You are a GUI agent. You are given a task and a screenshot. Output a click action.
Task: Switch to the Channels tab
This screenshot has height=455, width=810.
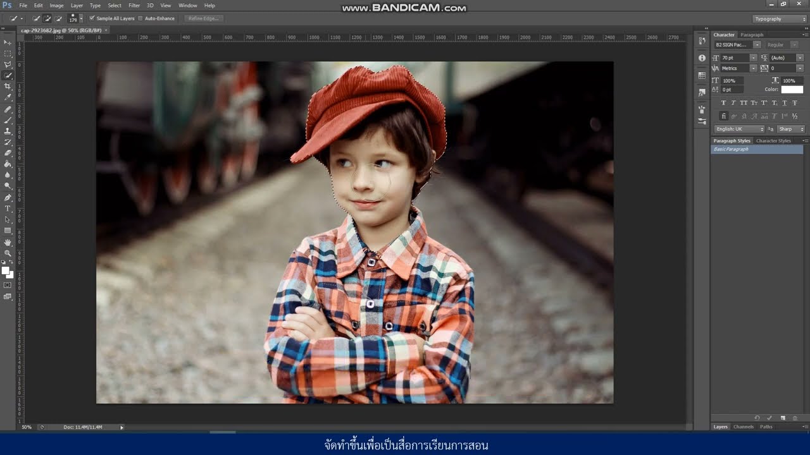744,427
